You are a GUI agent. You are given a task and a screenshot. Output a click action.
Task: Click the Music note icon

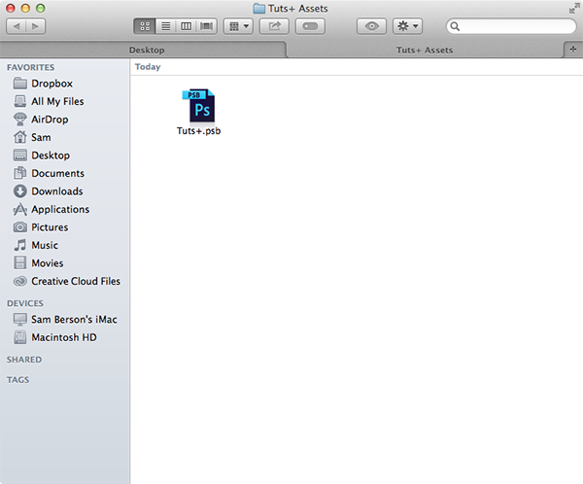point(20,245)
